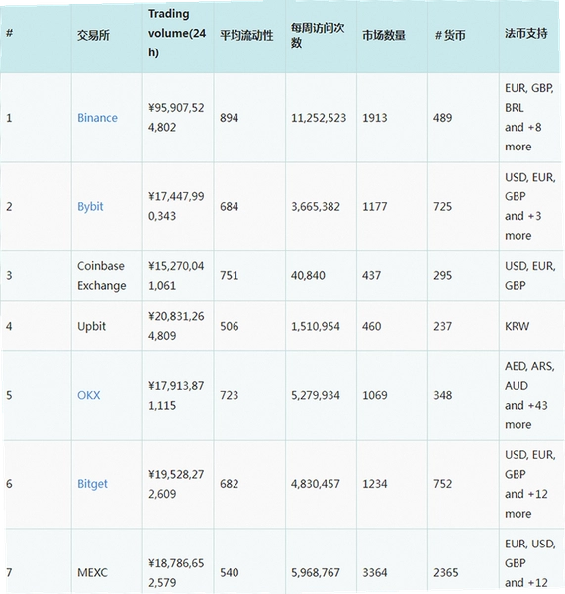
Task: Select OKX fiat cell AED, ARS, AUD
Action: pos(529,395)
